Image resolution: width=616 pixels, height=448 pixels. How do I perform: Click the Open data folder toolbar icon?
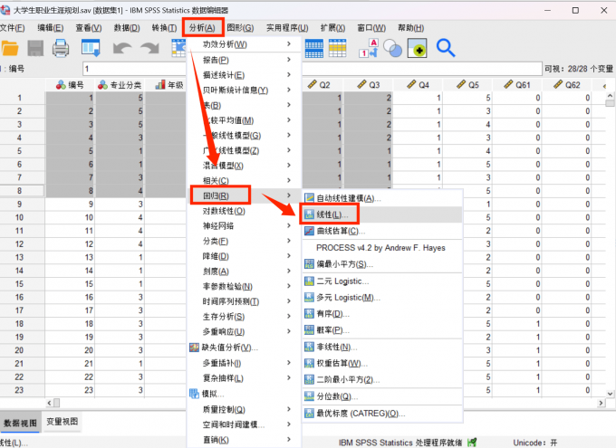(x=10, y=48)
